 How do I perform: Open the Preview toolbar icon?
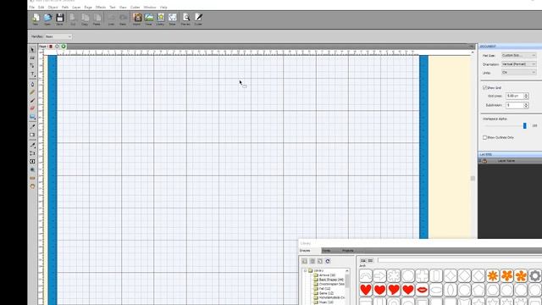pos(186,19)
